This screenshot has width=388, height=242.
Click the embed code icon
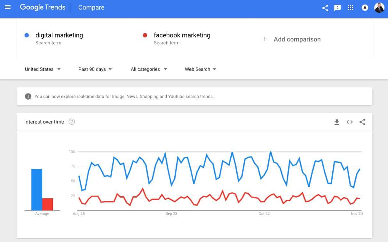pos(350,122)
